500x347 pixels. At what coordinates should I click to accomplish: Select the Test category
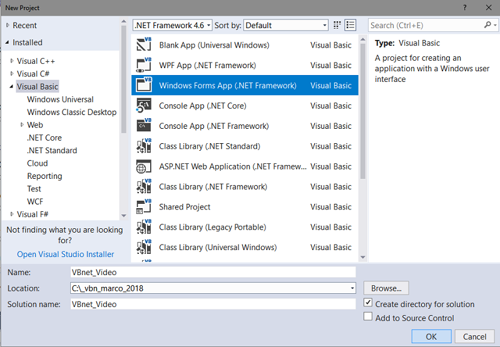(x=34, y=189)
